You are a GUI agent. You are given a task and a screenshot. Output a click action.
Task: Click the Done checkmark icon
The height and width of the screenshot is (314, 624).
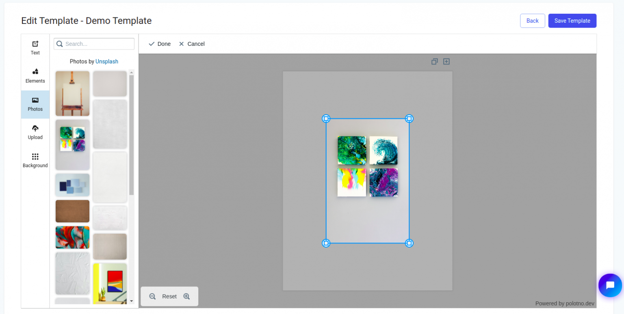152,44
